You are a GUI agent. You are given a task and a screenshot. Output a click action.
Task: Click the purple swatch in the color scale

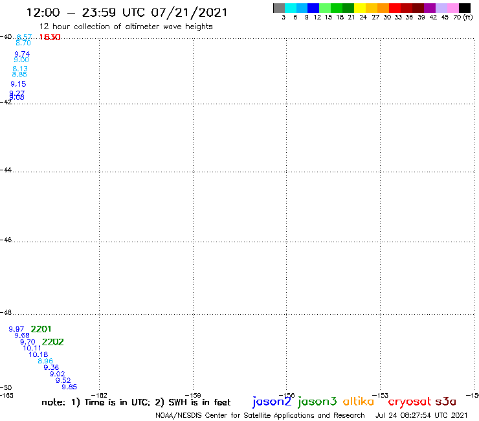point(430,8)
